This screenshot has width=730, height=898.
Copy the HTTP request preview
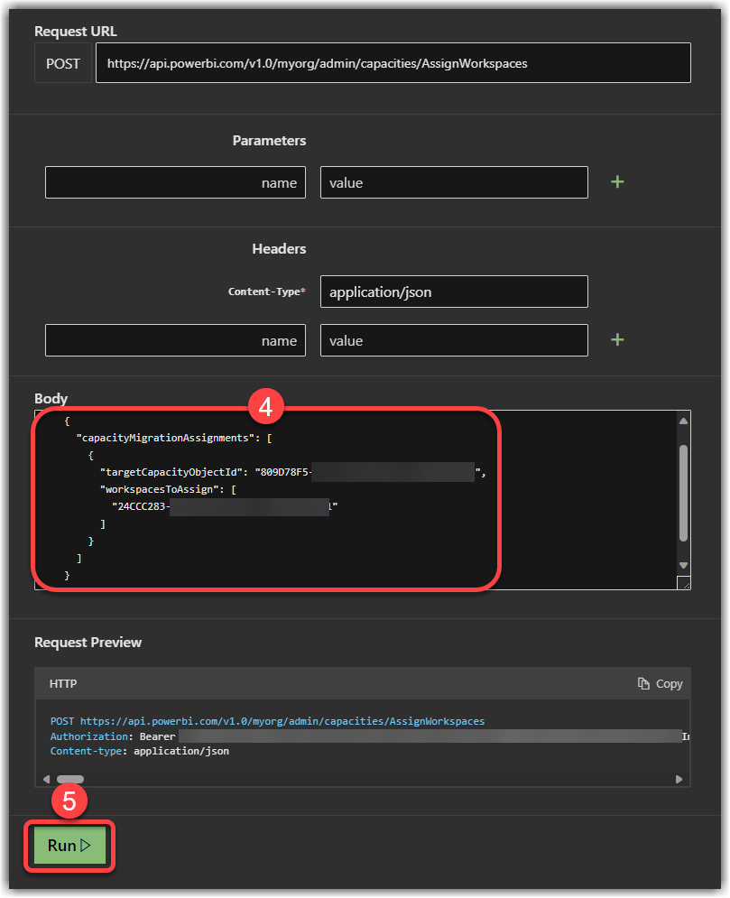(660, 684)
